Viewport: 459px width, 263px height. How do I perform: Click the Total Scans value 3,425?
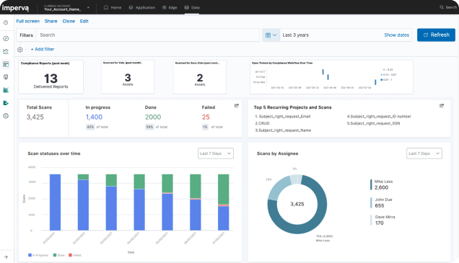[35, 117]
